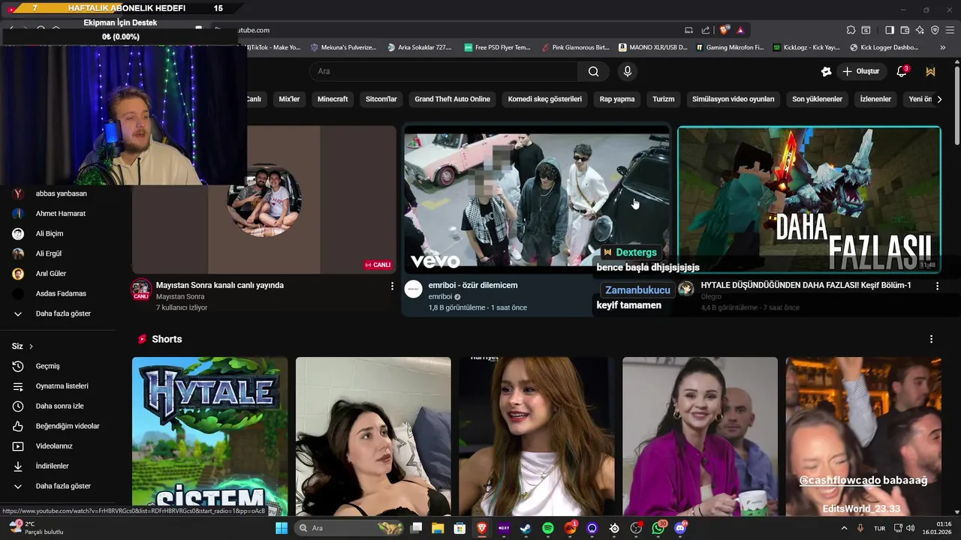Open Discord from the taskbar

tap(680, 528)
